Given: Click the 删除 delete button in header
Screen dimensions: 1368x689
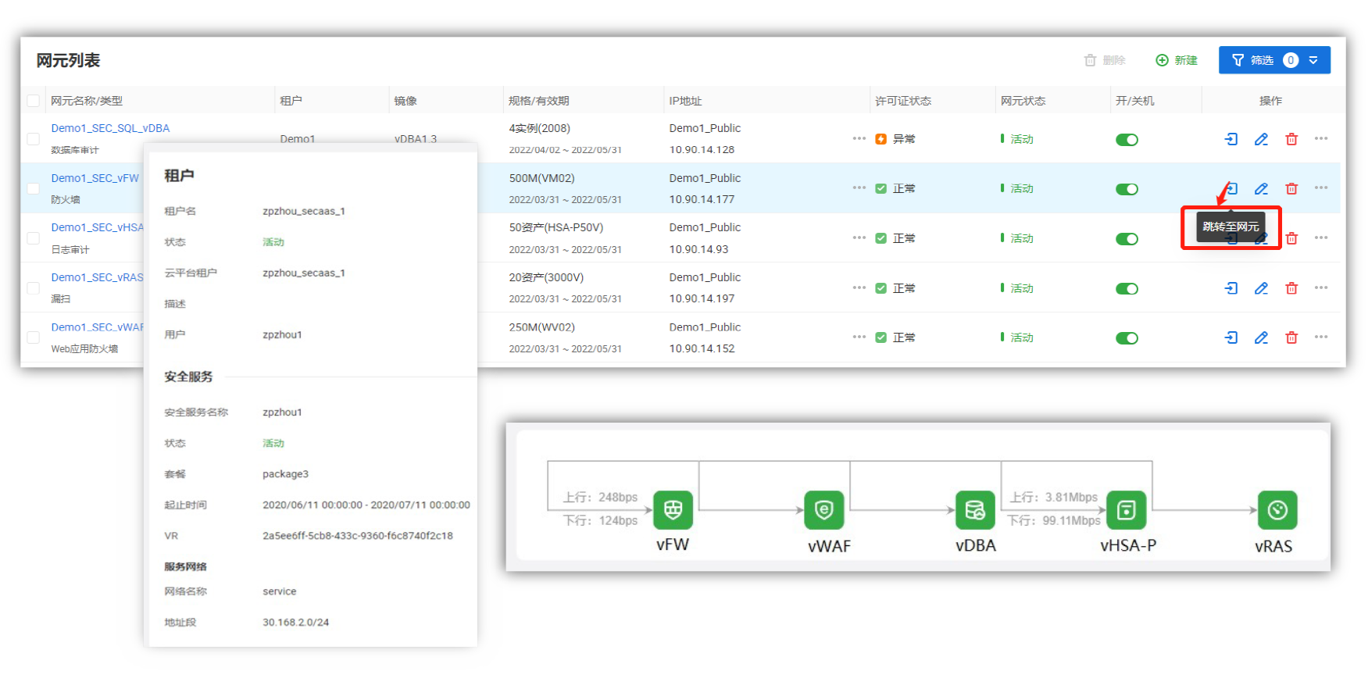Looking at the screenshot, I should pos(1105,60).
